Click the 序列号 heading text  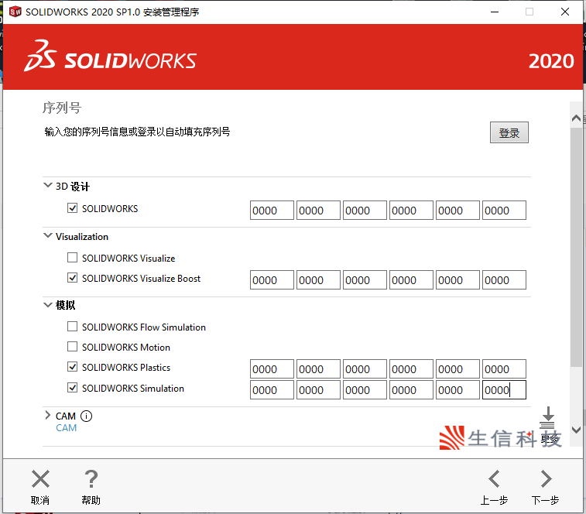62,108
